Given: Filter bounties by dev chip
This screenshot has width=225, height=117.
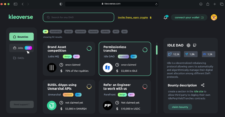Looking at the screenshot, I should 124,31.
